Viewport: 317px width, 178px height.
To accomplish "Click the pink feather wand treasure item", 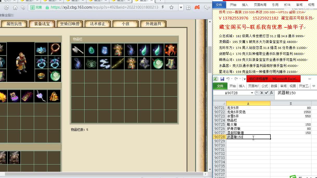I will pos(41,96).
